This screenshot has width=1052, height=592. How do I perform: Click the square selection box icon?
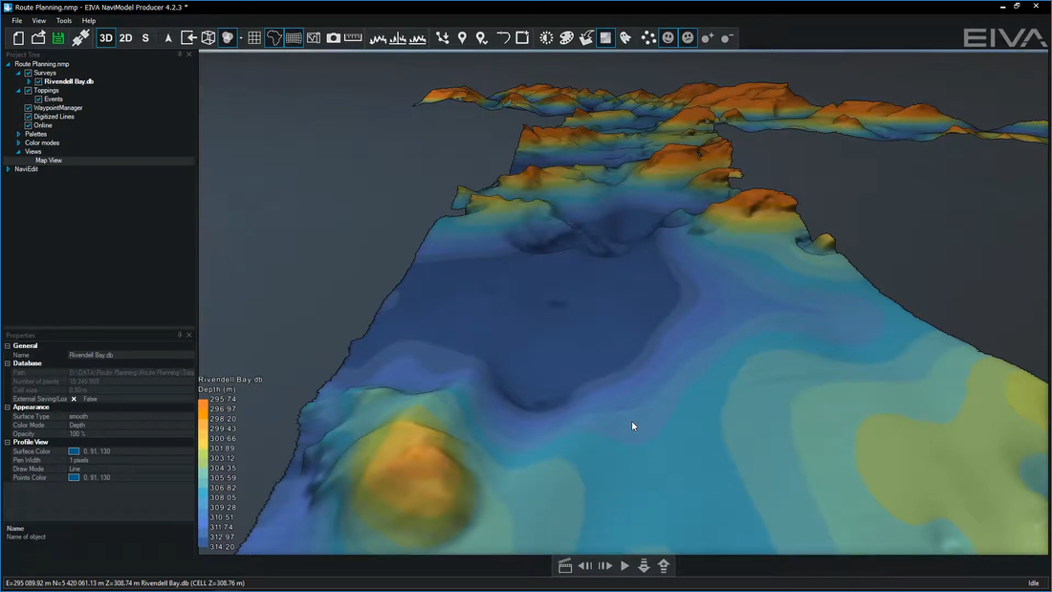coord(522,38)
